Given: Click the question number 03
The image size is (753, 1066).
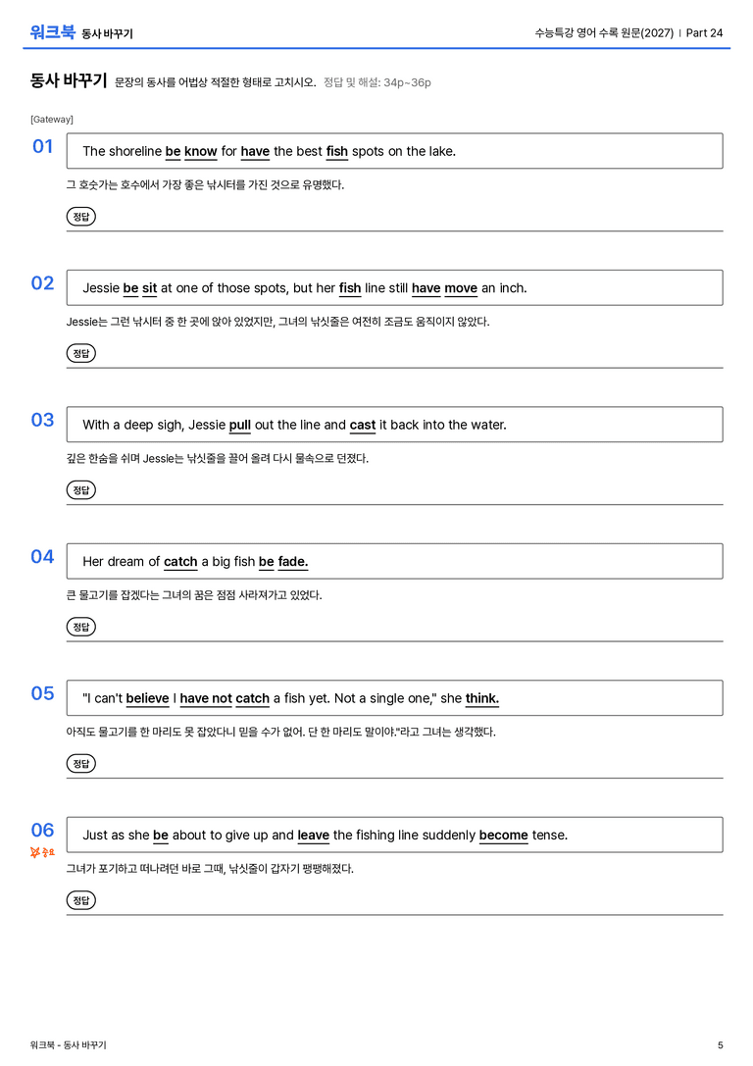Looking at the screenshot, I should tap(42, 420).
